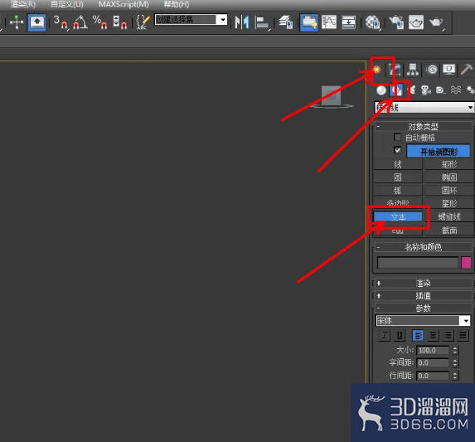Open the Rendered Frame Window teapot icon

416,22
